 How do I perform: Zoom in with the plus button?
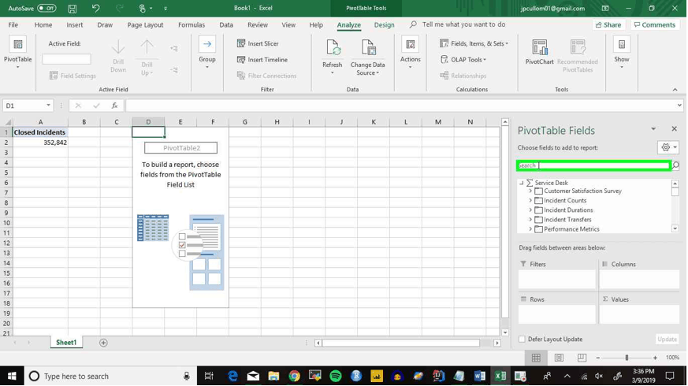tap(655, 358)
